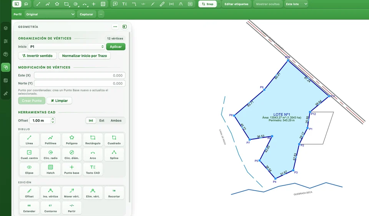Click the Capturar button

click(86, 14)
